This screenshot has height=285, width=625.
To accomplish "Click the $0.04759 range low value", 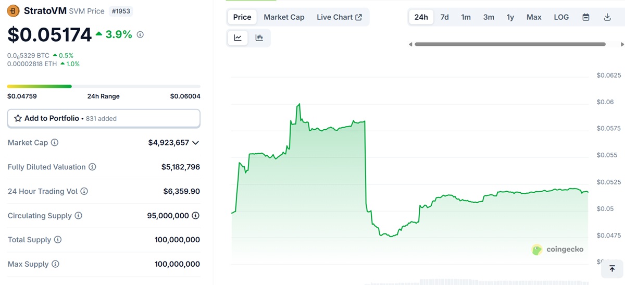I will [x=22, y=96].
